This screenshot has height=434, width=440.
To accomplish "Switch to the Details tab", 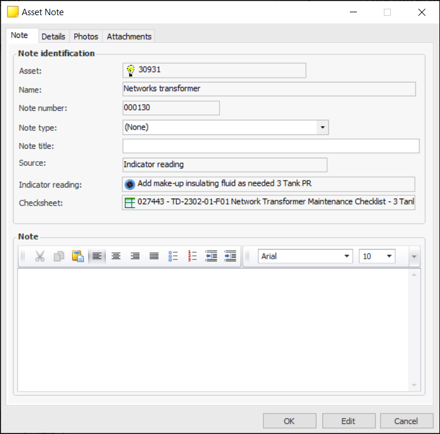I will 53,36.
